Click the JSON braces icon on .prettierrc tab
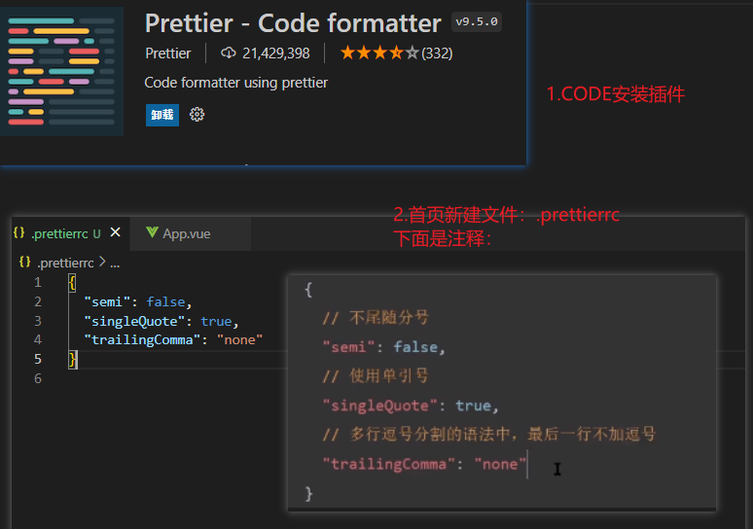Screen dimensions: 753x529 pyautogui.click(x=18, y=232)
